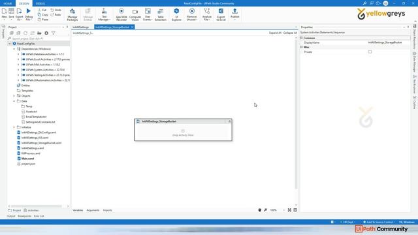Expand the UiPath.Mail.Activities dependency
Viewport: 418px width, 235px height.
click(18, 65)
